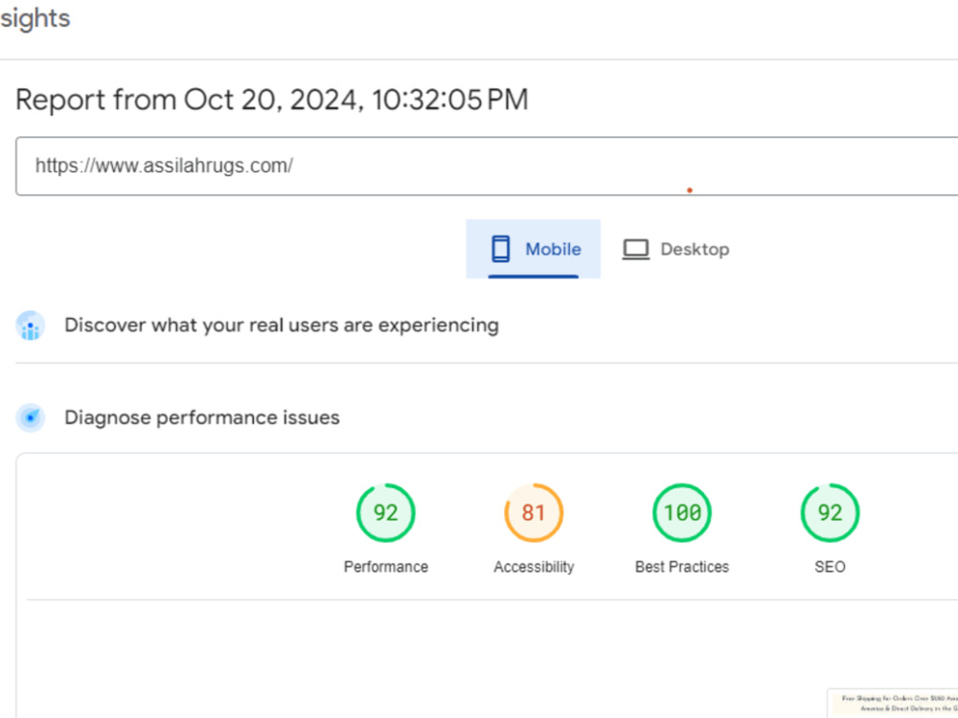
Task: Open 'Diagnose performance issues' section heading
Action: (202, 417)
